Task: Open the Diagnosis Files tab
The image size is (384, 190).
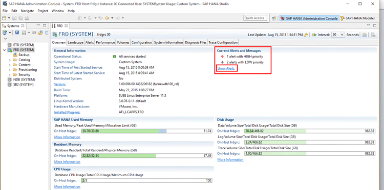Action: pyautogui.click(x=196, y=42)
